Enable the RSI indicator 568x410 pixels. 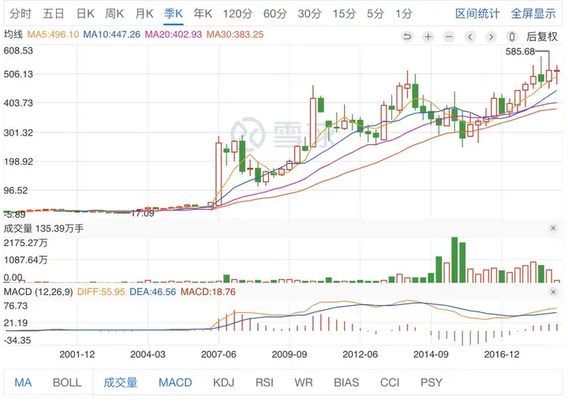264,382
